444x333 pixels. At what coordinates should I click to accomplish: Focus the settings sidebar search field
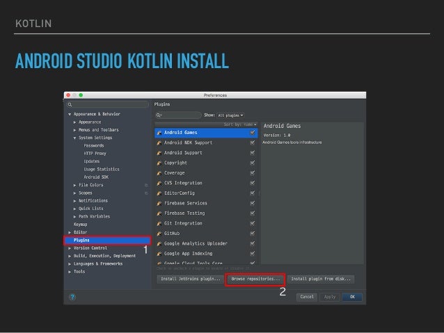108,104
